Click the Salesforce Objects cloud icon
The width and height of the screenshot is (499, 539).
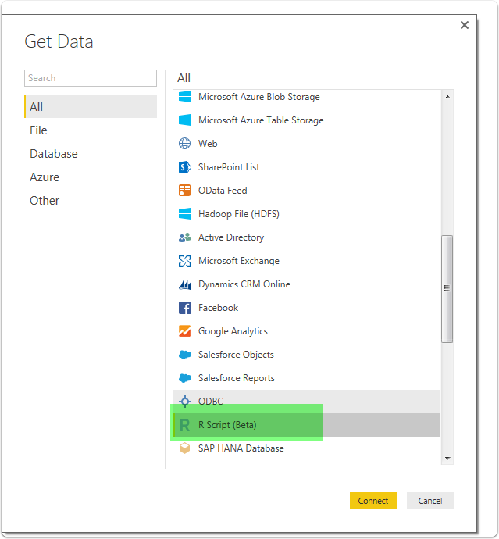[x=185, y=355]
